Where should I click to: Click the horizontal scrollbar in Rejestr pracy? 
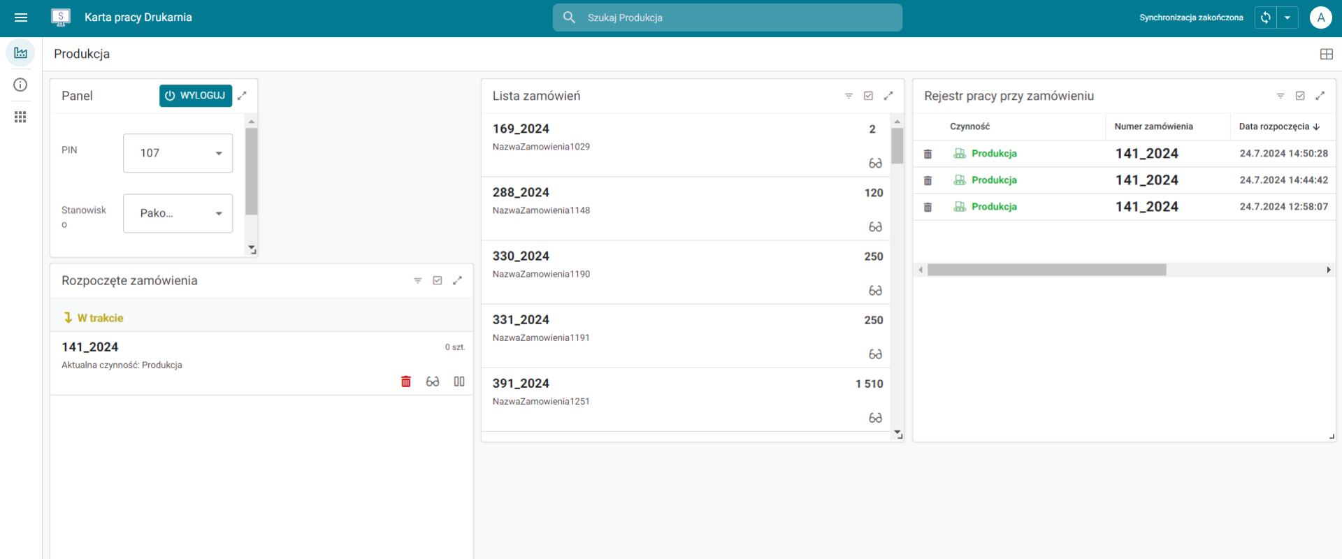point(1046,270)
